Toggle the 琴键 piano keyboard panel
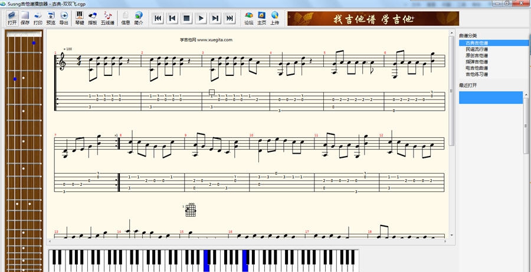Viewport: 531px width, 272px height. coord(80,18)
